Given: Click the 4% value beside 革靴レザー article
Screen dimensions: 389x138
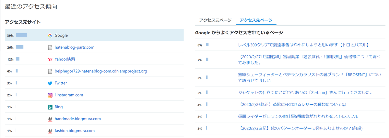Looking at the screenshot, I should click(200, 105).
